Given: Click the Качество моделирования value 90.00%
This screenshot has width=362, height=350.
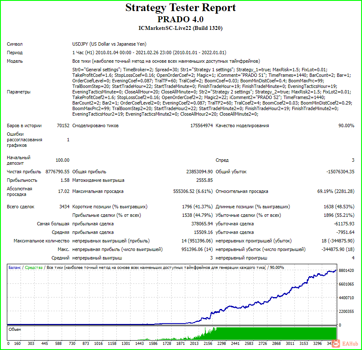Looking at the screenshot, I should (346, 125).
